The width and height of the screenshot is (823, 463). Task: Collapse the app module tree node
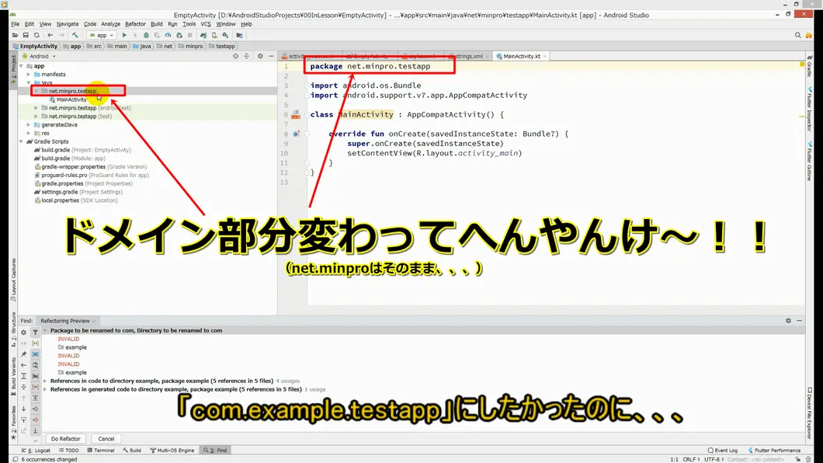coord(22,66)
